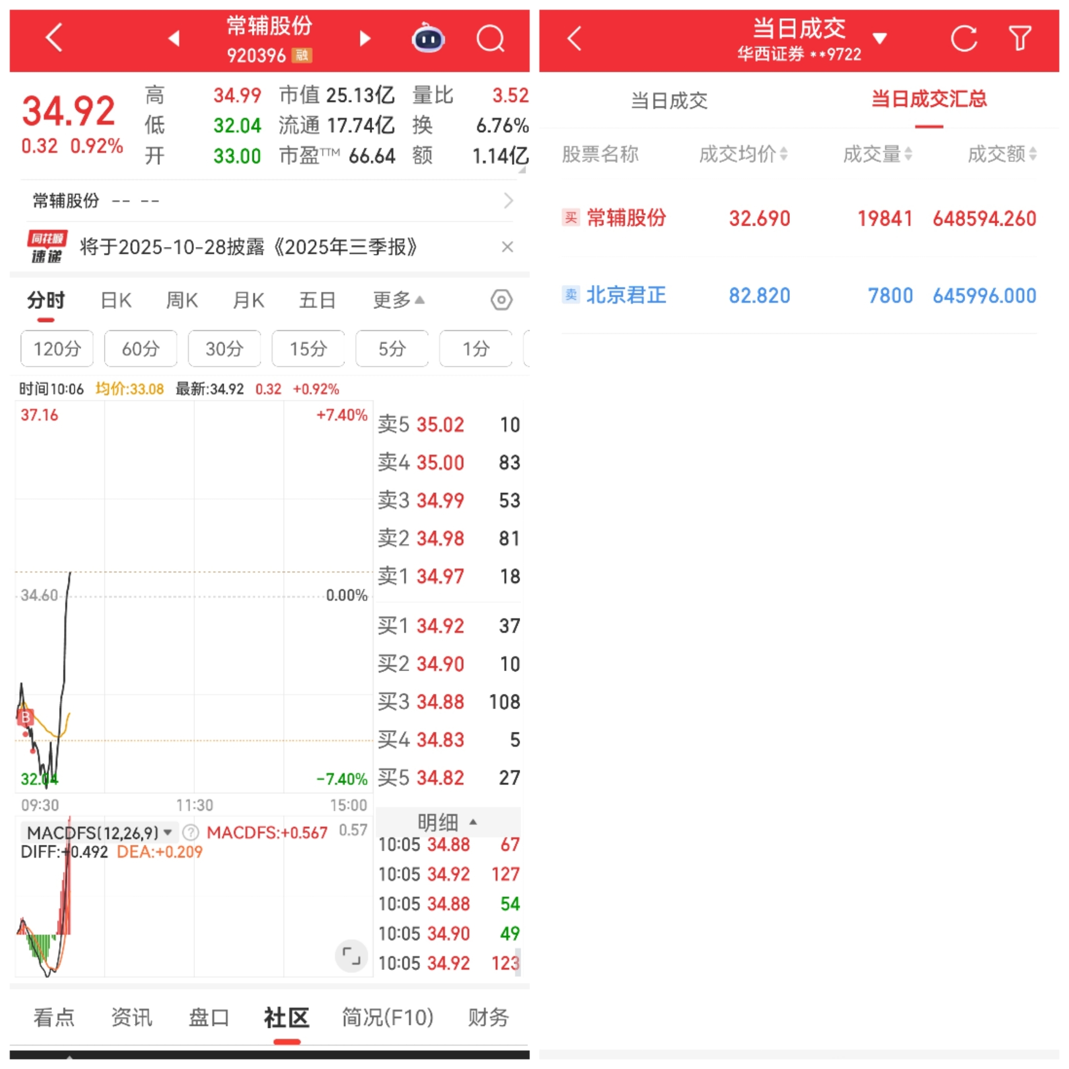Viewport: 1069px width, 1069px height.
Task: Sort by 成交均价 column
Action: pos(742,154)
